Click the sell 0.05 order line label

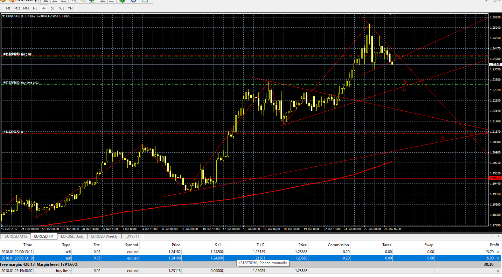tap(17, 54)
